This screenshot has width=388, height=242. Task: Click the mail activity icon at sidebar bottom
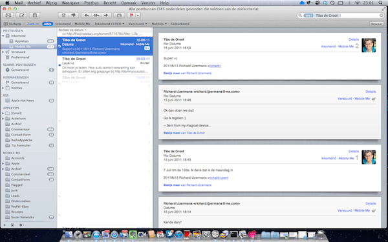tap(12, 225)
